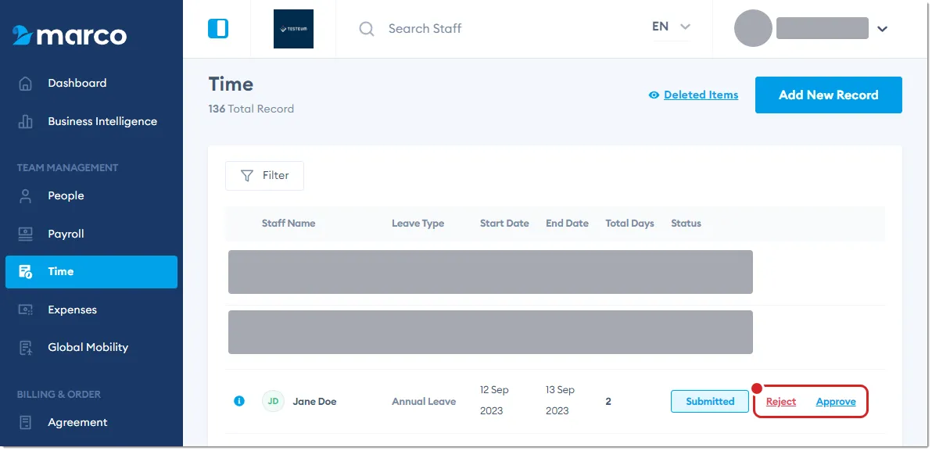
Task: Click the Dashboard home icon
Action: (x=25, y=83)
